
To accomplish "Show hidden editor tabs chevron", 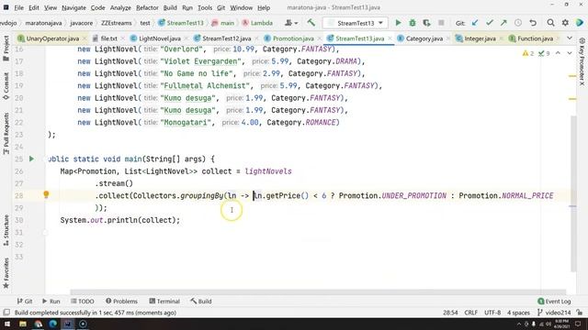I will point(570,38).
